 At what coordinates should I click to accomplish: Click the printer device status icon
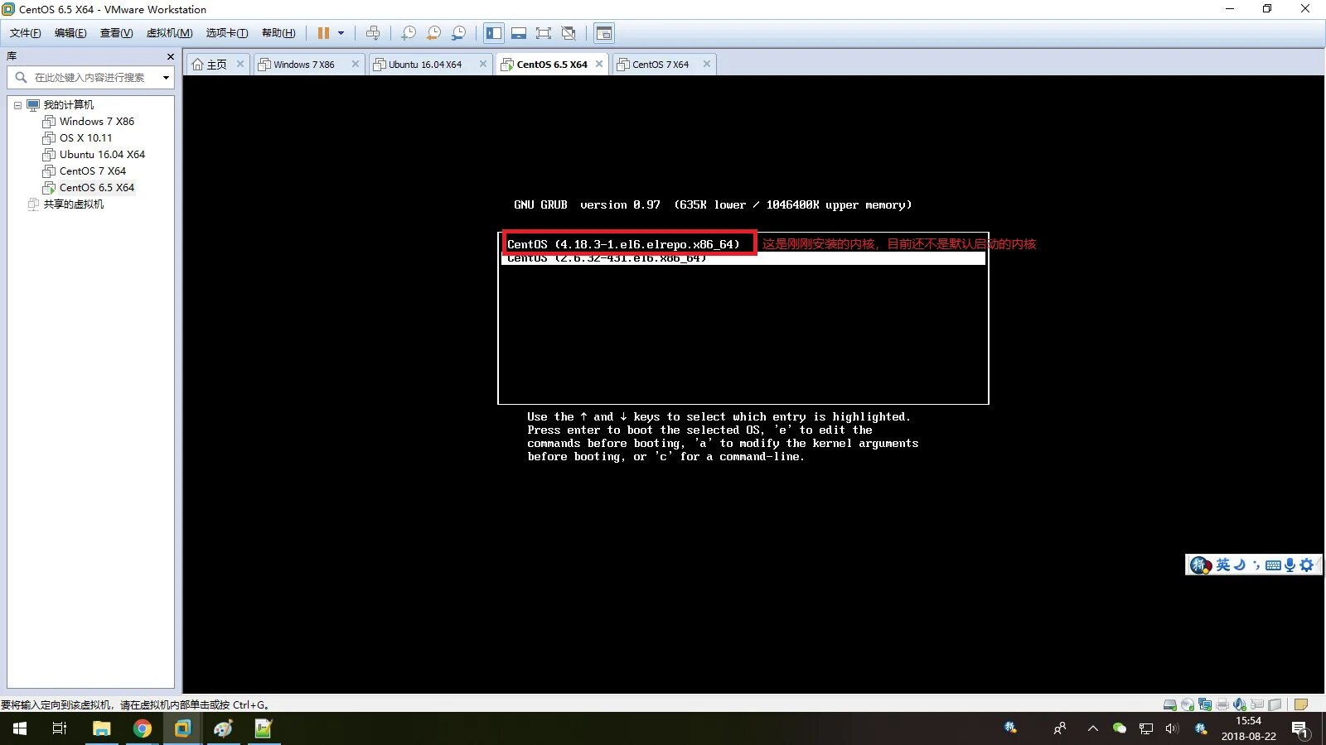(x=1222, y=704)
